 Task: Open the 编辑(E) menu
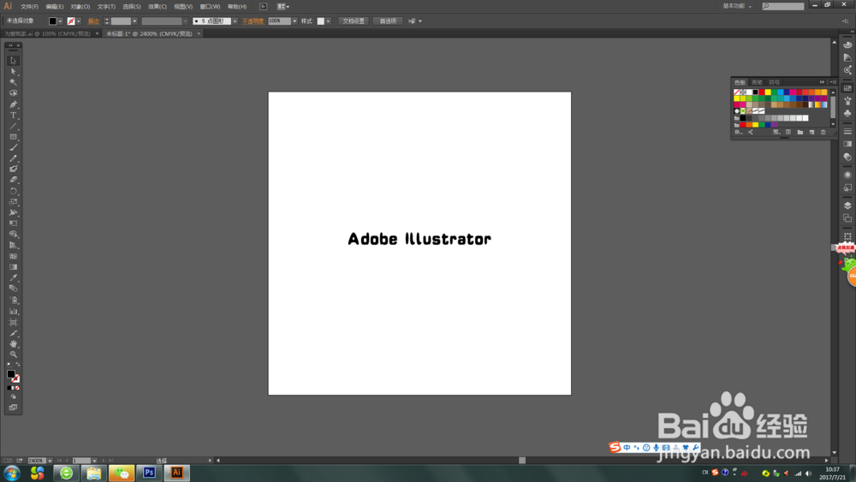[55, 7]
